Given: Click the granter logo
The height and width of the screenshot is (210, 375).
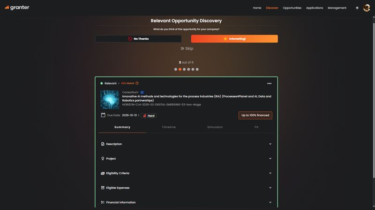Looking at the screenshot, I should point(17,7).
